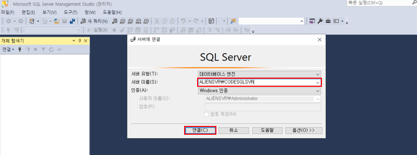Click the refresh icon in Object Explorer
This screenshot has height=155, width=417.
(51, 49)
